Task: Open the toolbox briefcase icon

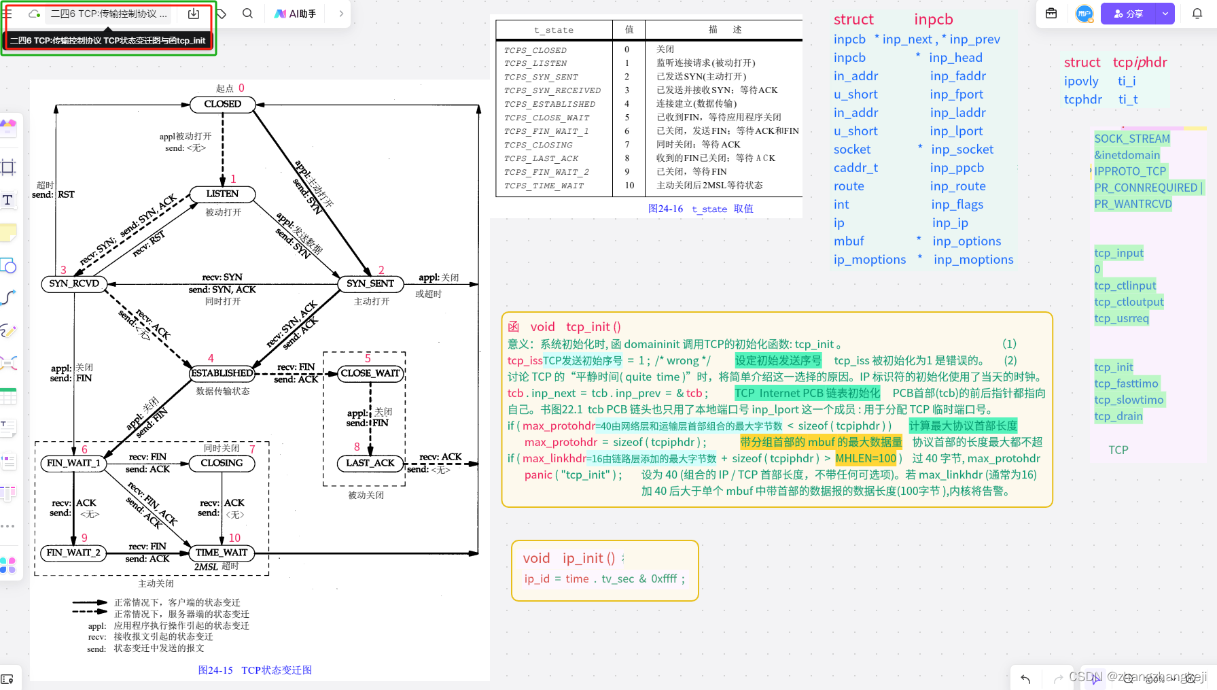Action: [x=1051, y=14]
